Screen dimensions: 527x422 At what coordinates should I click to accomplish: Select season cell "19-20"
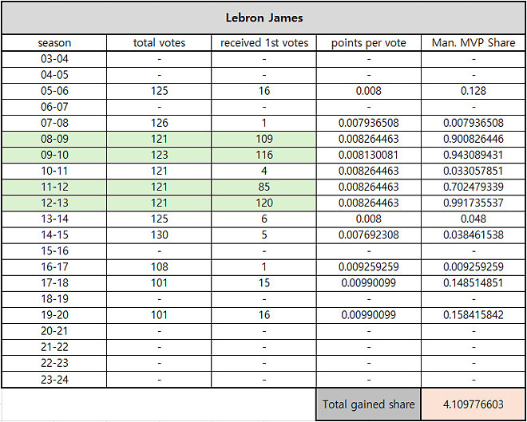(54, 315)
